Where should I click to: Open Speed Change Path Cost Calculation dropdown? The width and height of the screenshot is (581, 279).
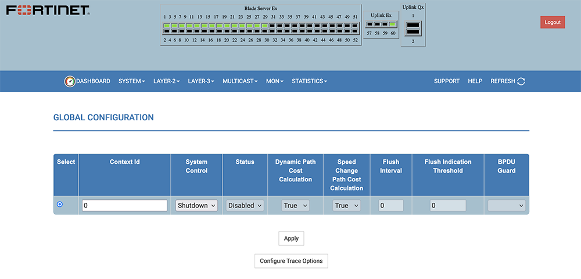point(346,205)
